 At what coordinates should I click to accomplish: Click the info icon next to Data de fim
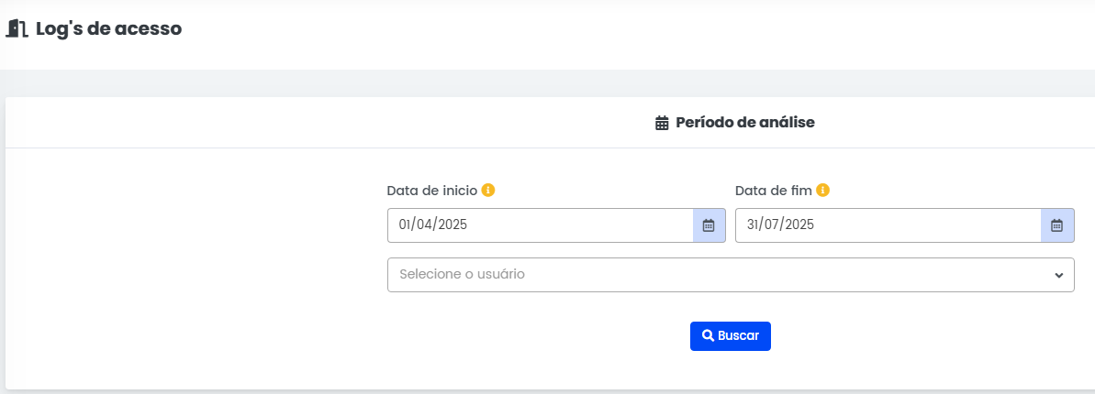pyautogui.click(x=823, y=191)
